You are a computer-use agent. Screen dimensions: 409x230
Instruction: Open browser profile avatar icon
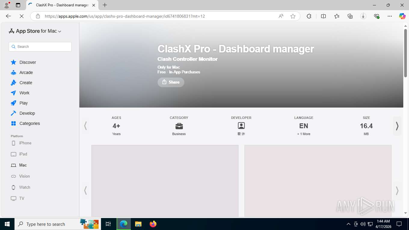(7, 5)
